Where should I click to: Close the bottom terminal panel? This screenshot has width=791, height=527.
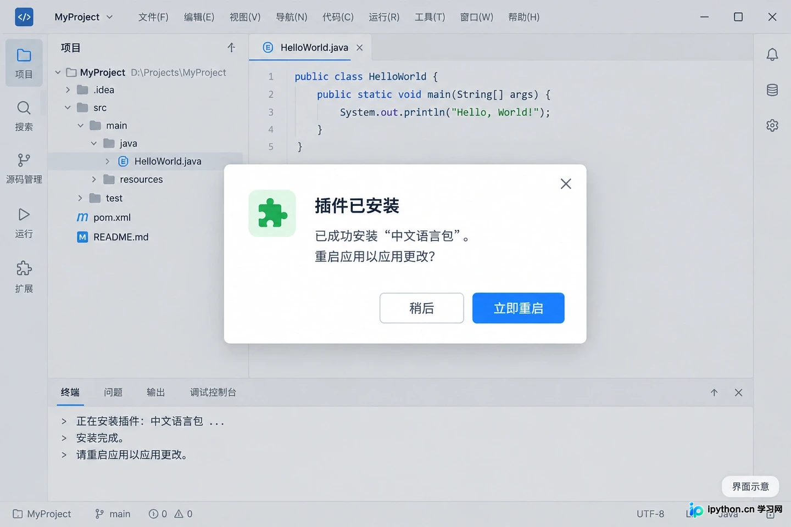738,393
